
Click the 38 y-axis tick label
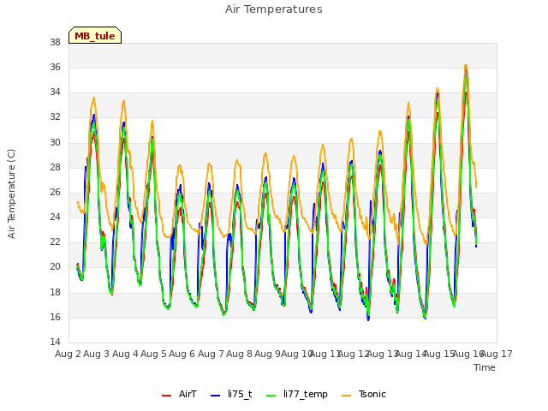click(x=55, y=43)
